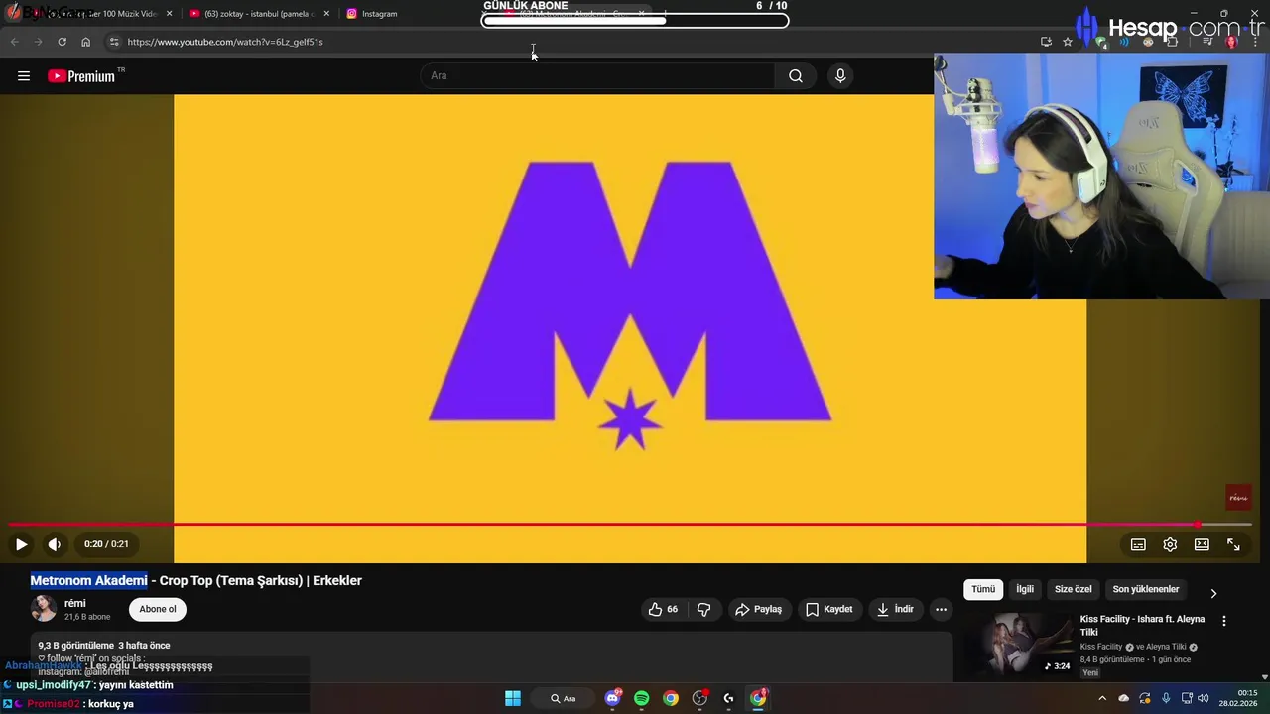
Task: Reload the page with the refresh icon
Action: coord(62,42)
